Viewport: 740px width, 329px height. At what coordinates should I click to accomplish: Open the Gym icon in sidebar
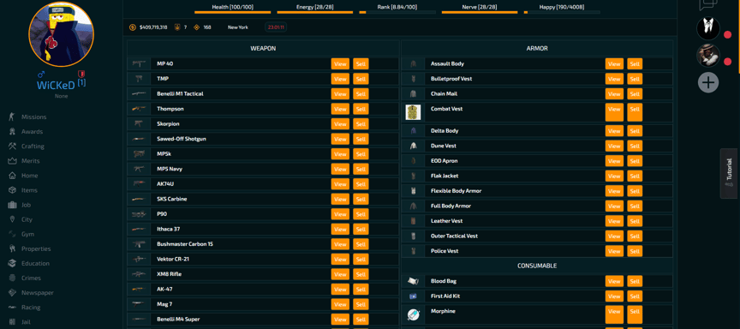[12, 234]
